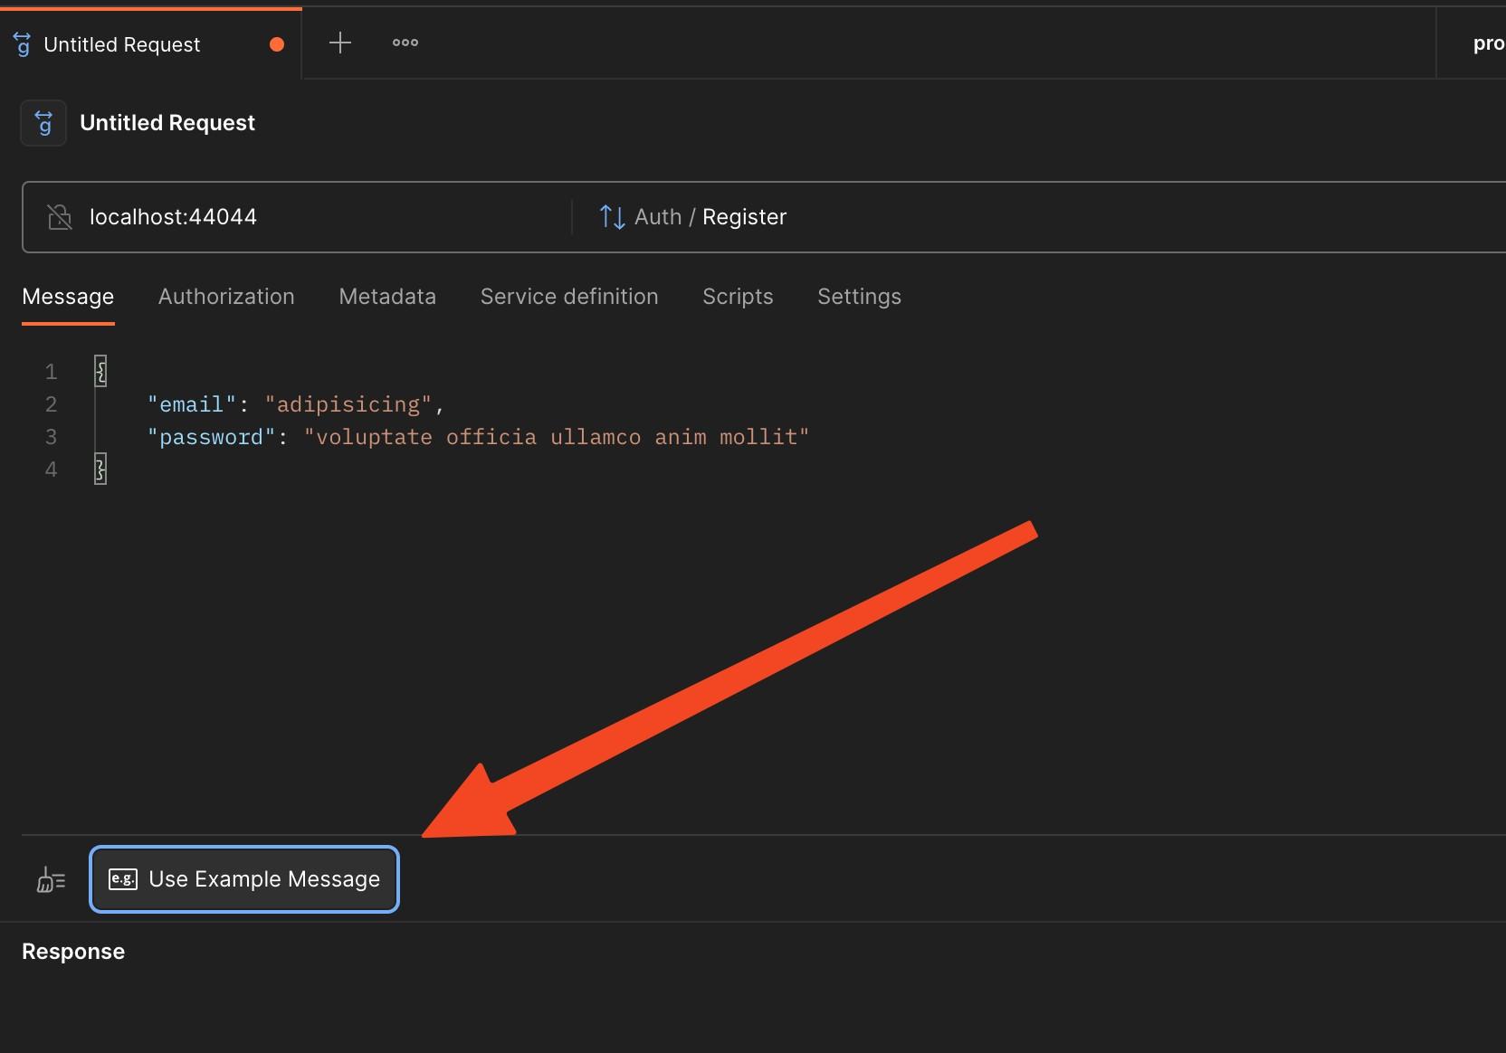1506x1053 pixels.
Task: Open the request Settings tab
Action: [x=859, y=297]
